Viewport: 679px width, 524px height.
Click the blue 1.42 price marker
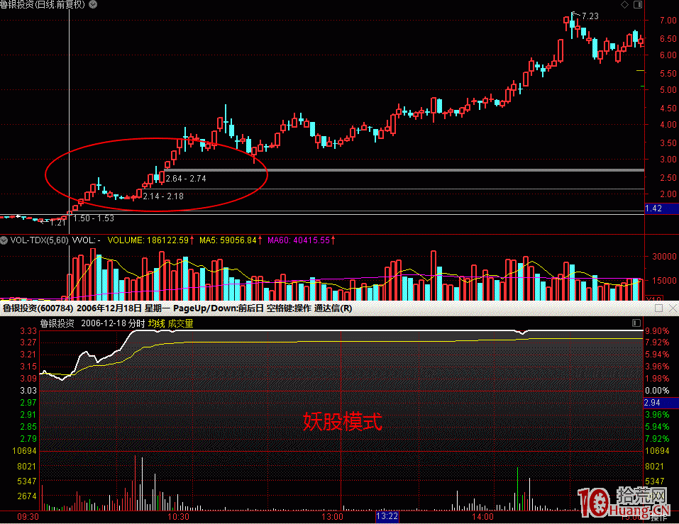click(x=661, y=208)
